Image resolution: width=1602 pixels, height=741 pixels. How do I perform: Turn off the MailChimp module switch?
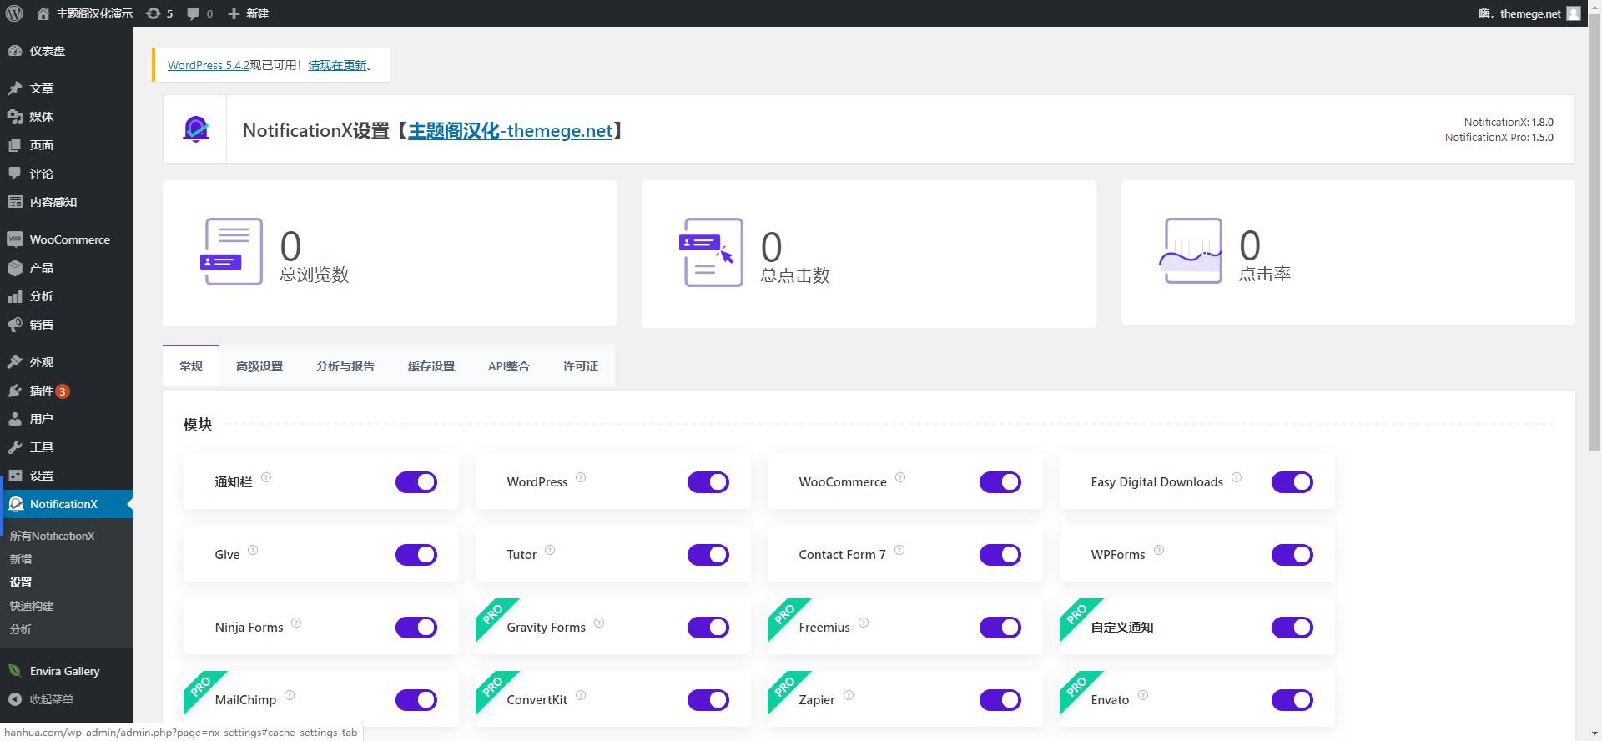(416, 700)
